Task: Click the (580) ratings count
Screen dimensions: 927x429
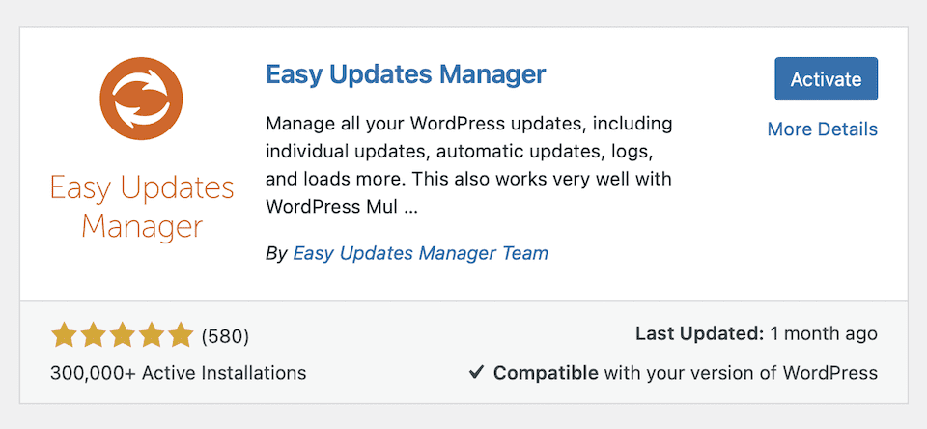Action: click(x=225, y=336)
